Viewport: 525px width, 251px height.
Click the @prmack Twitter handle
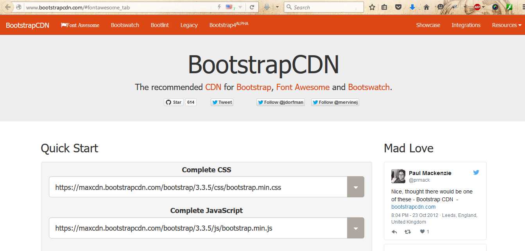419,180
